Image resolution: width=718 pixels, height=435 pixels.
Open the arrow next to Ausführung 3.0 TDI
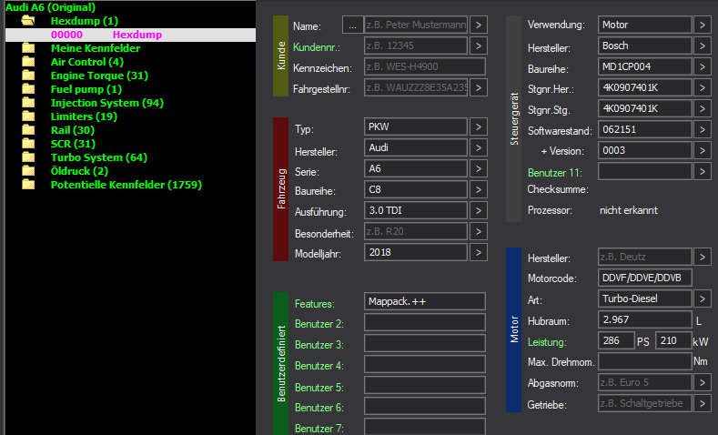pos(478,210)
